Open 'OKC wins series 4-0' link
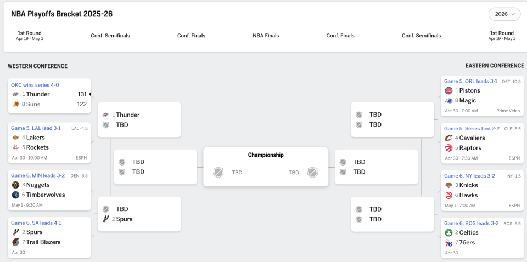 click(35, 85)
